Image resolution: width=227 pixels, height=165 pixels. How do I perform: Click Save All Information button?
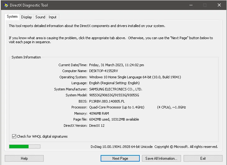(x=161, y=158)
